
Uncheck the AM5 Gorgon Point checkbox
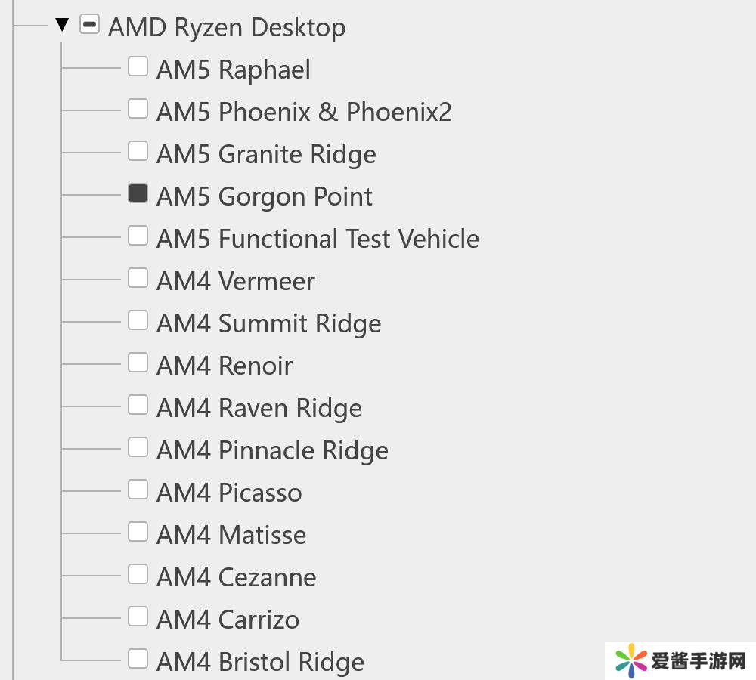(x=138, y=194)
